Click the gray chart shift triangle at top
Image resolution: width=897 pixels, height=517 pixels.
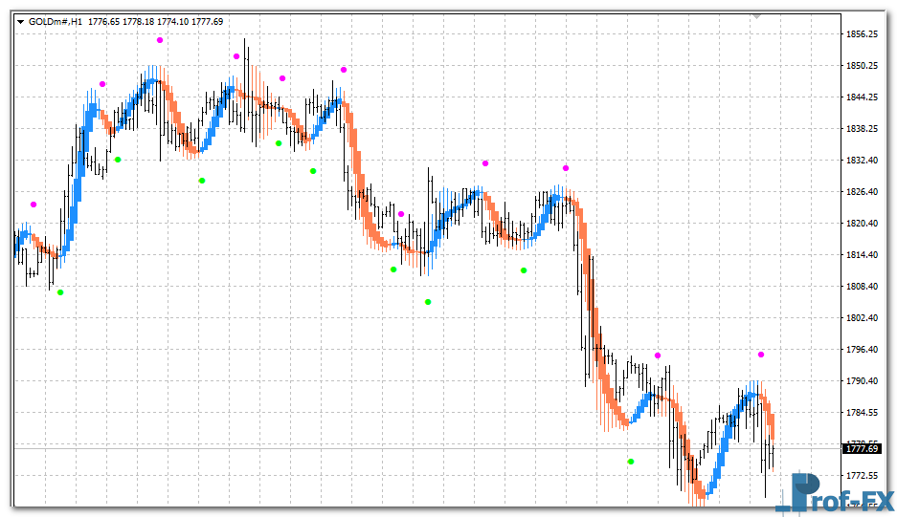pos(756,16)
